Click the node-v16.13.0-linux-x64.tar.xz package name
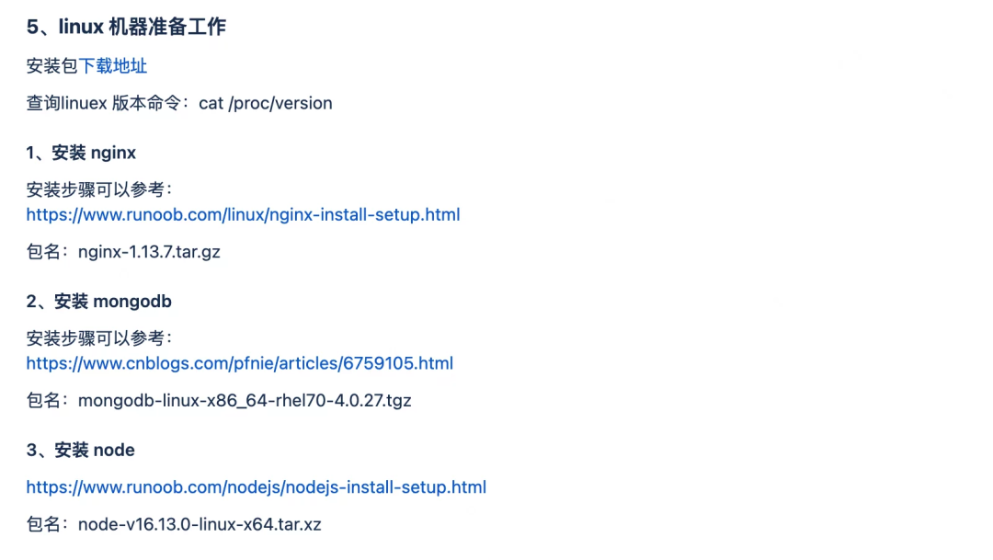Viewport: 993px width, 560px height. (200, 524)
